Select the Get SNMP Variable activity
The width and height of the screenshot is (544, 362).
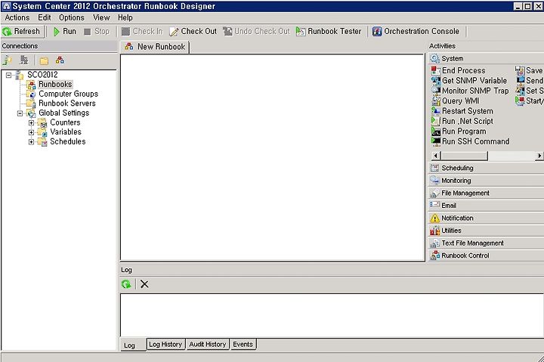[x=469, y=81]
